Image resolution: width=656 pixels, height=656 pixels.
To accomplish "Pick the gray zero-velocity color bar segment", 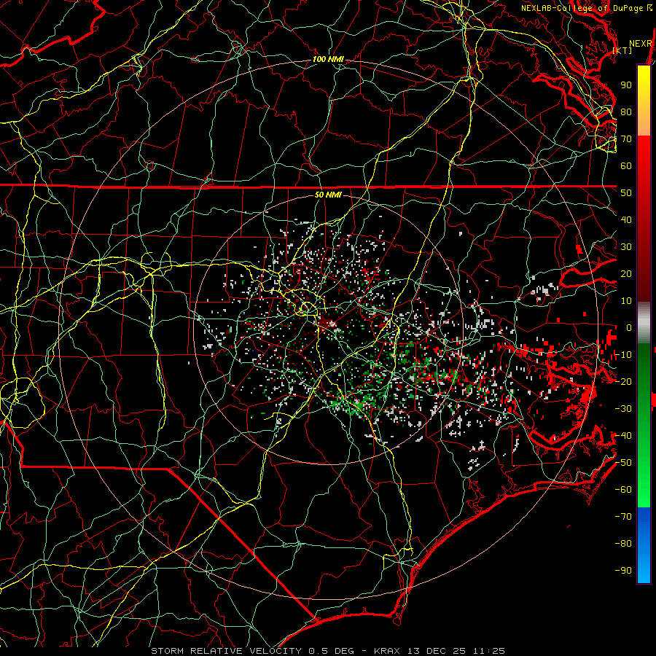I will pos(644,323).
